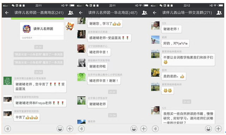Open group members of 华北地区(487) chat
The image size is (226, 135).
[144, 13]
